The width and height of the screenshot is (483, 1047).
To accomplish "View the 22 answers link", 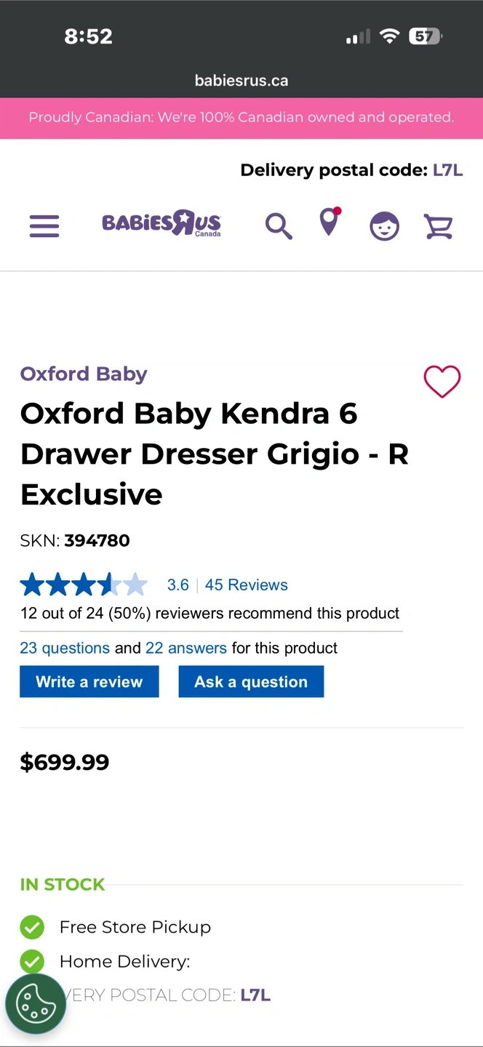I will (x=186, y=648).
